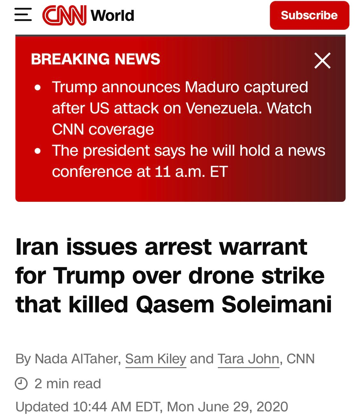The image size is (361, 420).
Task: Dismiss the breaking news banner
Action: click(322, 61)
